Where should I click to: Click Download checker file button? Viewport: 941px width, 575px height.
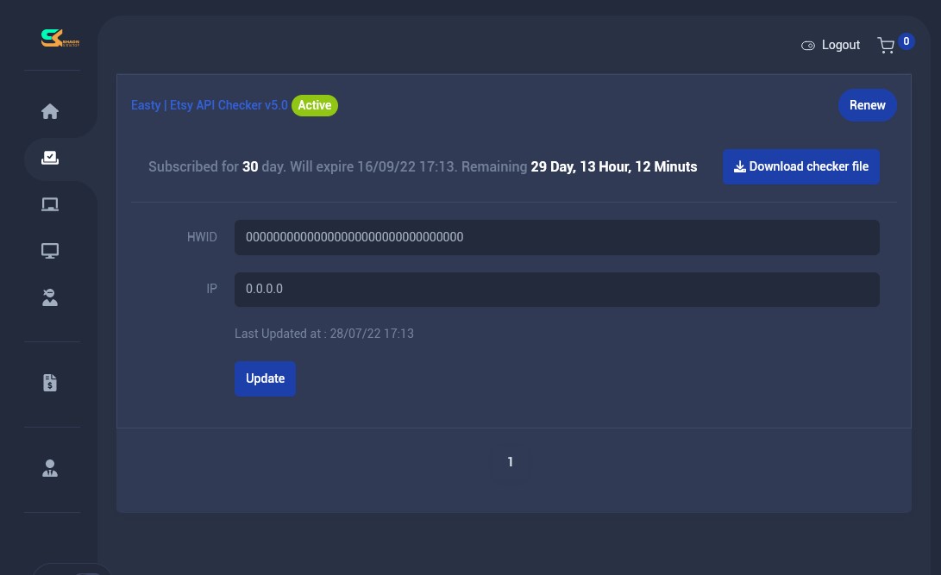click(800, 166)
